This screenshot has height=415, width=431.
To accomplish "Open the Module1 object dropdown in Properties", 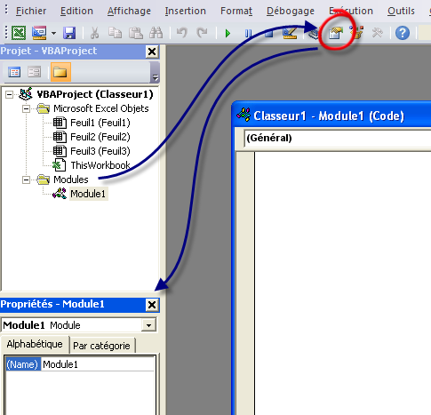I will tap(148, 325).
